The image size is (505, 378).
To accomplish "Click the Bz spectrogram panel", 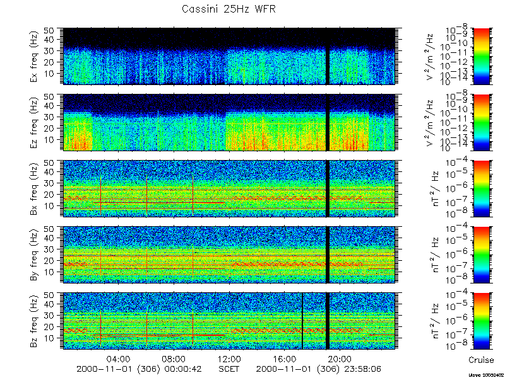I will click(x=229, y=321).
